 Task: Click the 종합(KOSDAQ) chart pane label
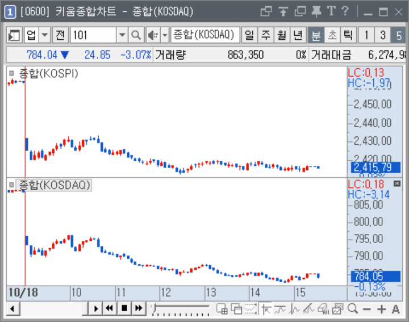pos(55,185)
